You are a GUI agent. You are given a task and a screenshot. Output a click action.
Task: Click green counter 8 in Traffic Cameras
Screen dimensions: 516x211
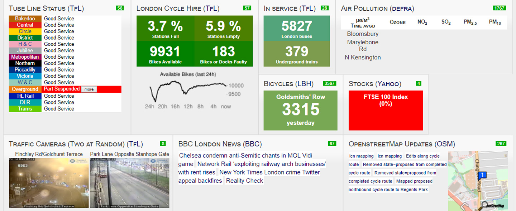[163, 144]
